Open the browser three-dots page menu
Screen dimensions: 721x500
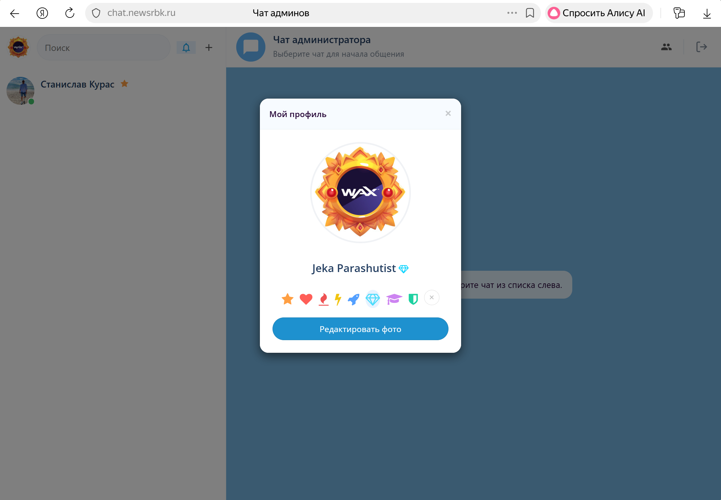tap(512, 13)
